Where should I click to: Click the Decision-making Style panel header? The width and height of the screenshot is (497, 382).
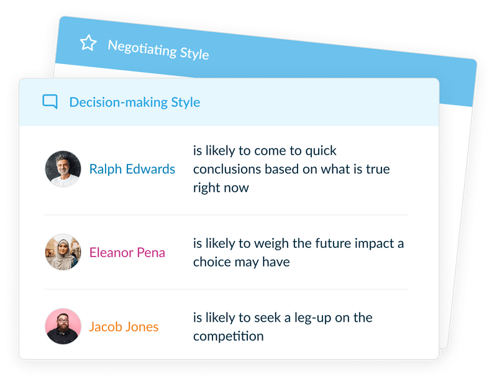pyautogui.click(x=134, y=101)
